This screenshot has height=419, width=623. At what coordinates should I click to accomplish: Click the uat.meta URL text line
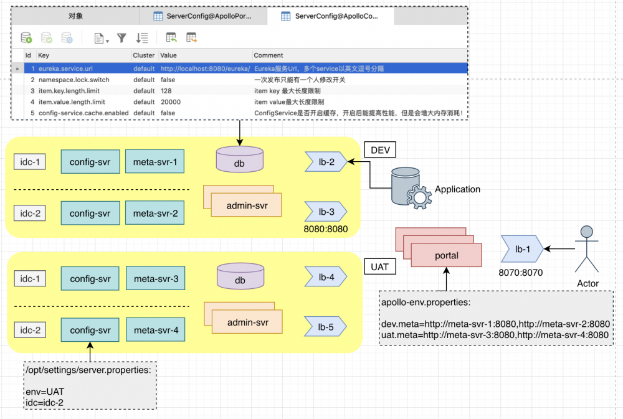click(x=495, y=335)
